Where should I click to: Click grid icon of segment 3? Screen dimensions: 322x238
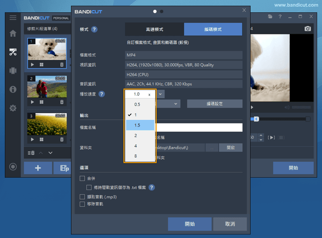coord(41,139)
